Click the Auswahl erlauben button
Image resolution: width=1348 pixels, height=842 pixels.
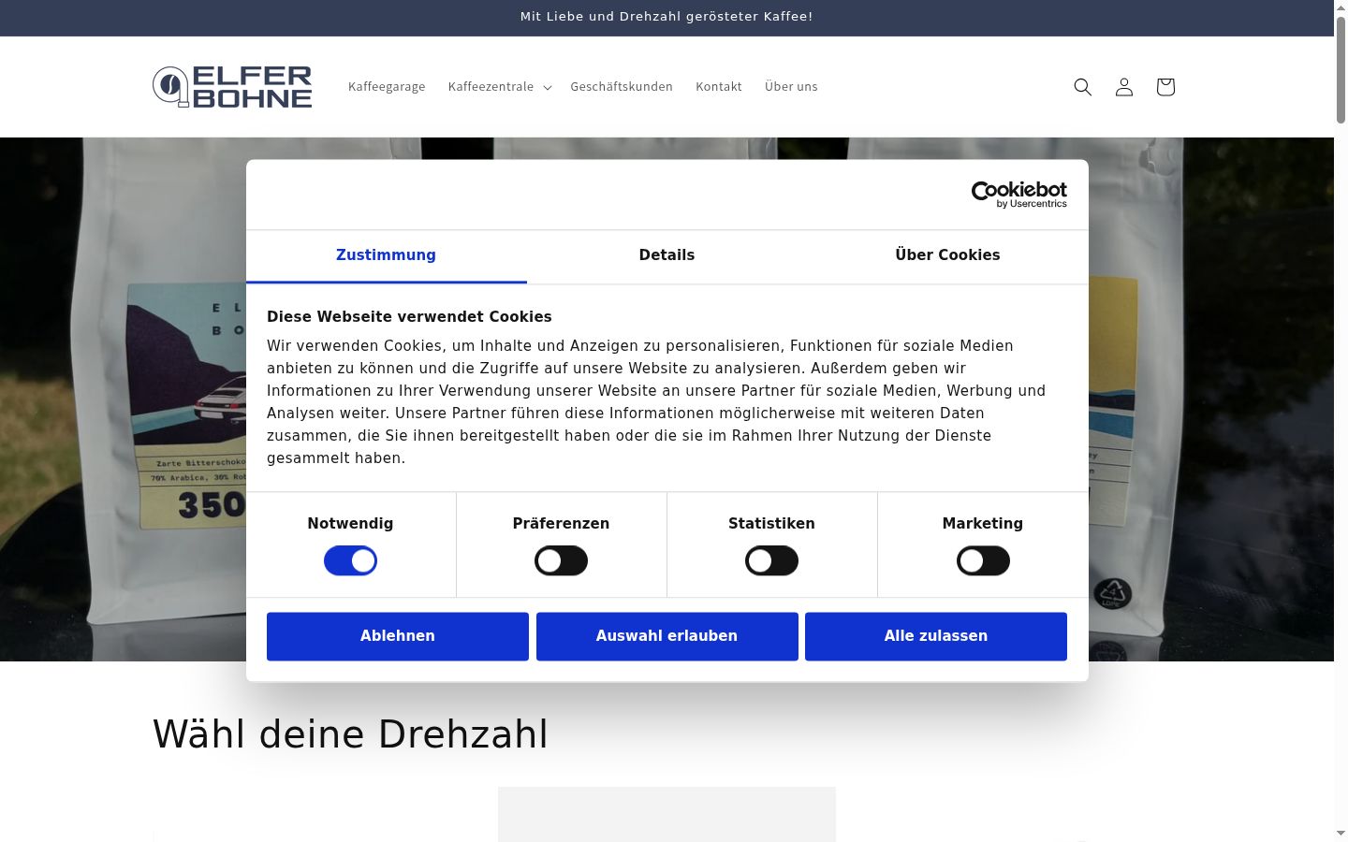(x=667, y=636)
